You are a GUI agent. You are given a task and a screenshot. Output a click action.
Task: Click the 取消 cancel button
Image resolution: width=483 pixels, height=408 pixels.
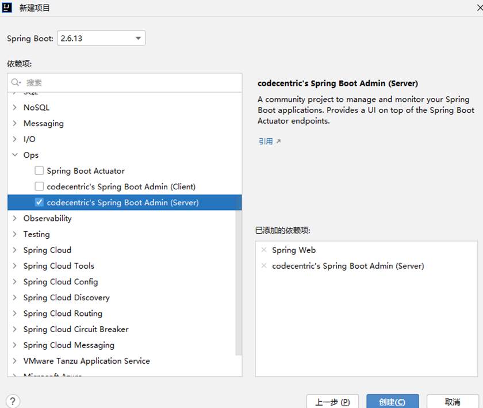coord(453,402)
